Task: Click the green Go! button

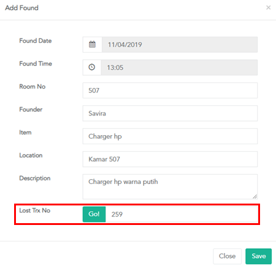Action: click(x=94, y=214)
